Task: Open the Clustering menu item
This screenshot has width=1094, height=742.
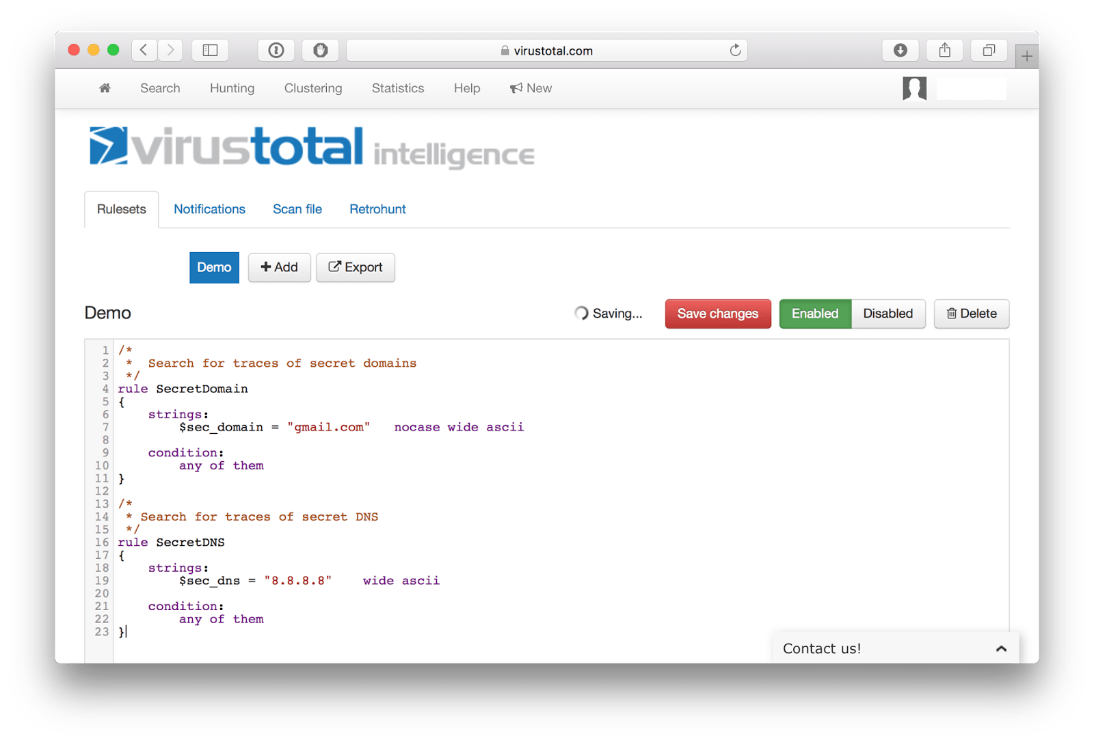Action: point(313,88)
